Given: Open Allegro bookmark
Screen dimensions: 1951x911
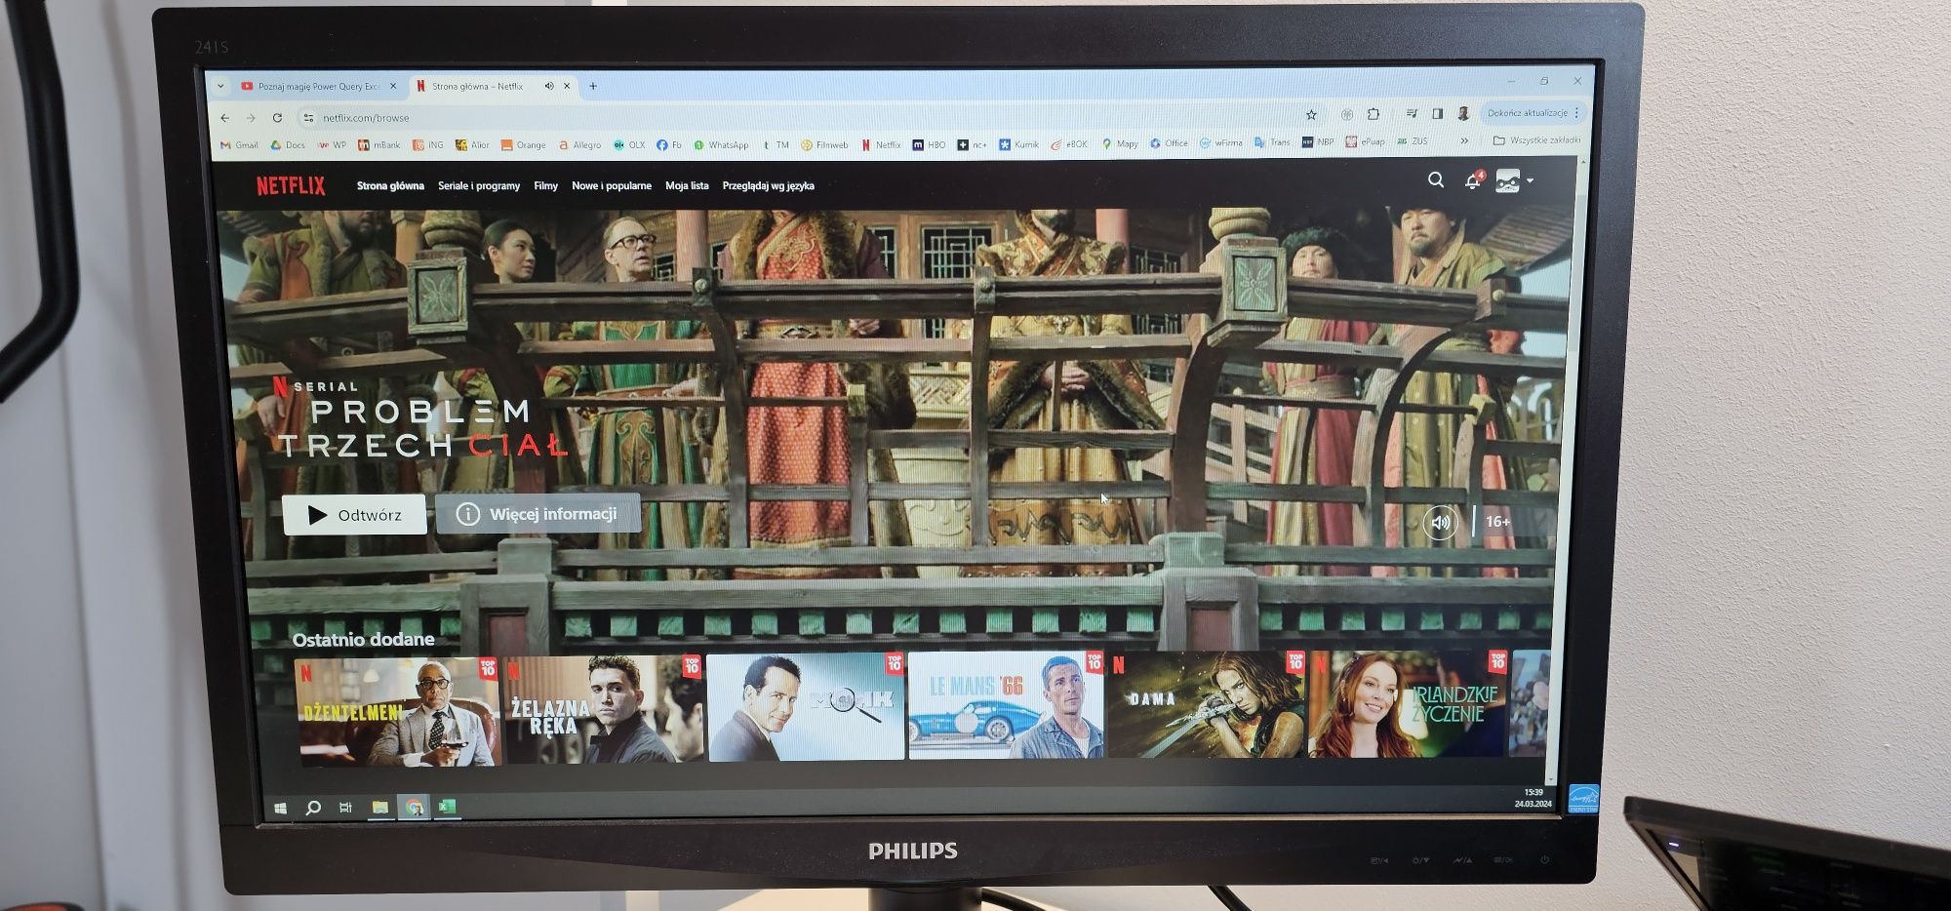Looking at the screenshot, I should click(579, 145).
